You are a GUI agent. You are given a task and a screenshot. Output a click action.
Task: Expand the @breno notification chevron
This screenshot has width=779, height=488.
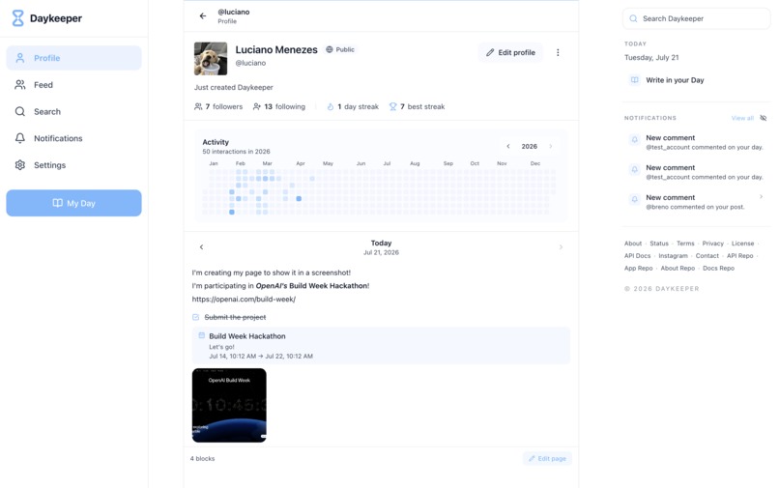click(x=761, y=197)
